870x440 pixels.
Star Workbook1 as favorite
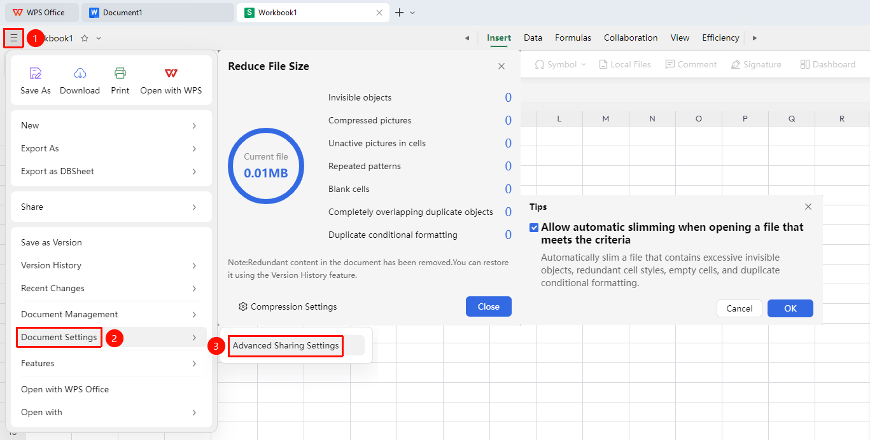point(85,38)
